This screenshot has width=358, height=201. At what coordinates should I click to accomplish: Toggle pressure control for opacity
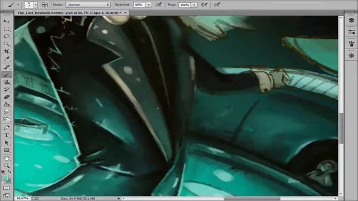(159, 5)
